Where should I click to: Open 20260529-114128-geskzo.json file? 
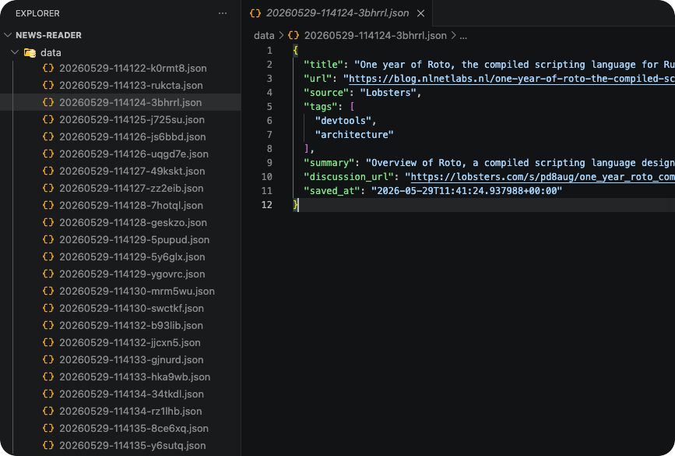[x=121, y=222]
